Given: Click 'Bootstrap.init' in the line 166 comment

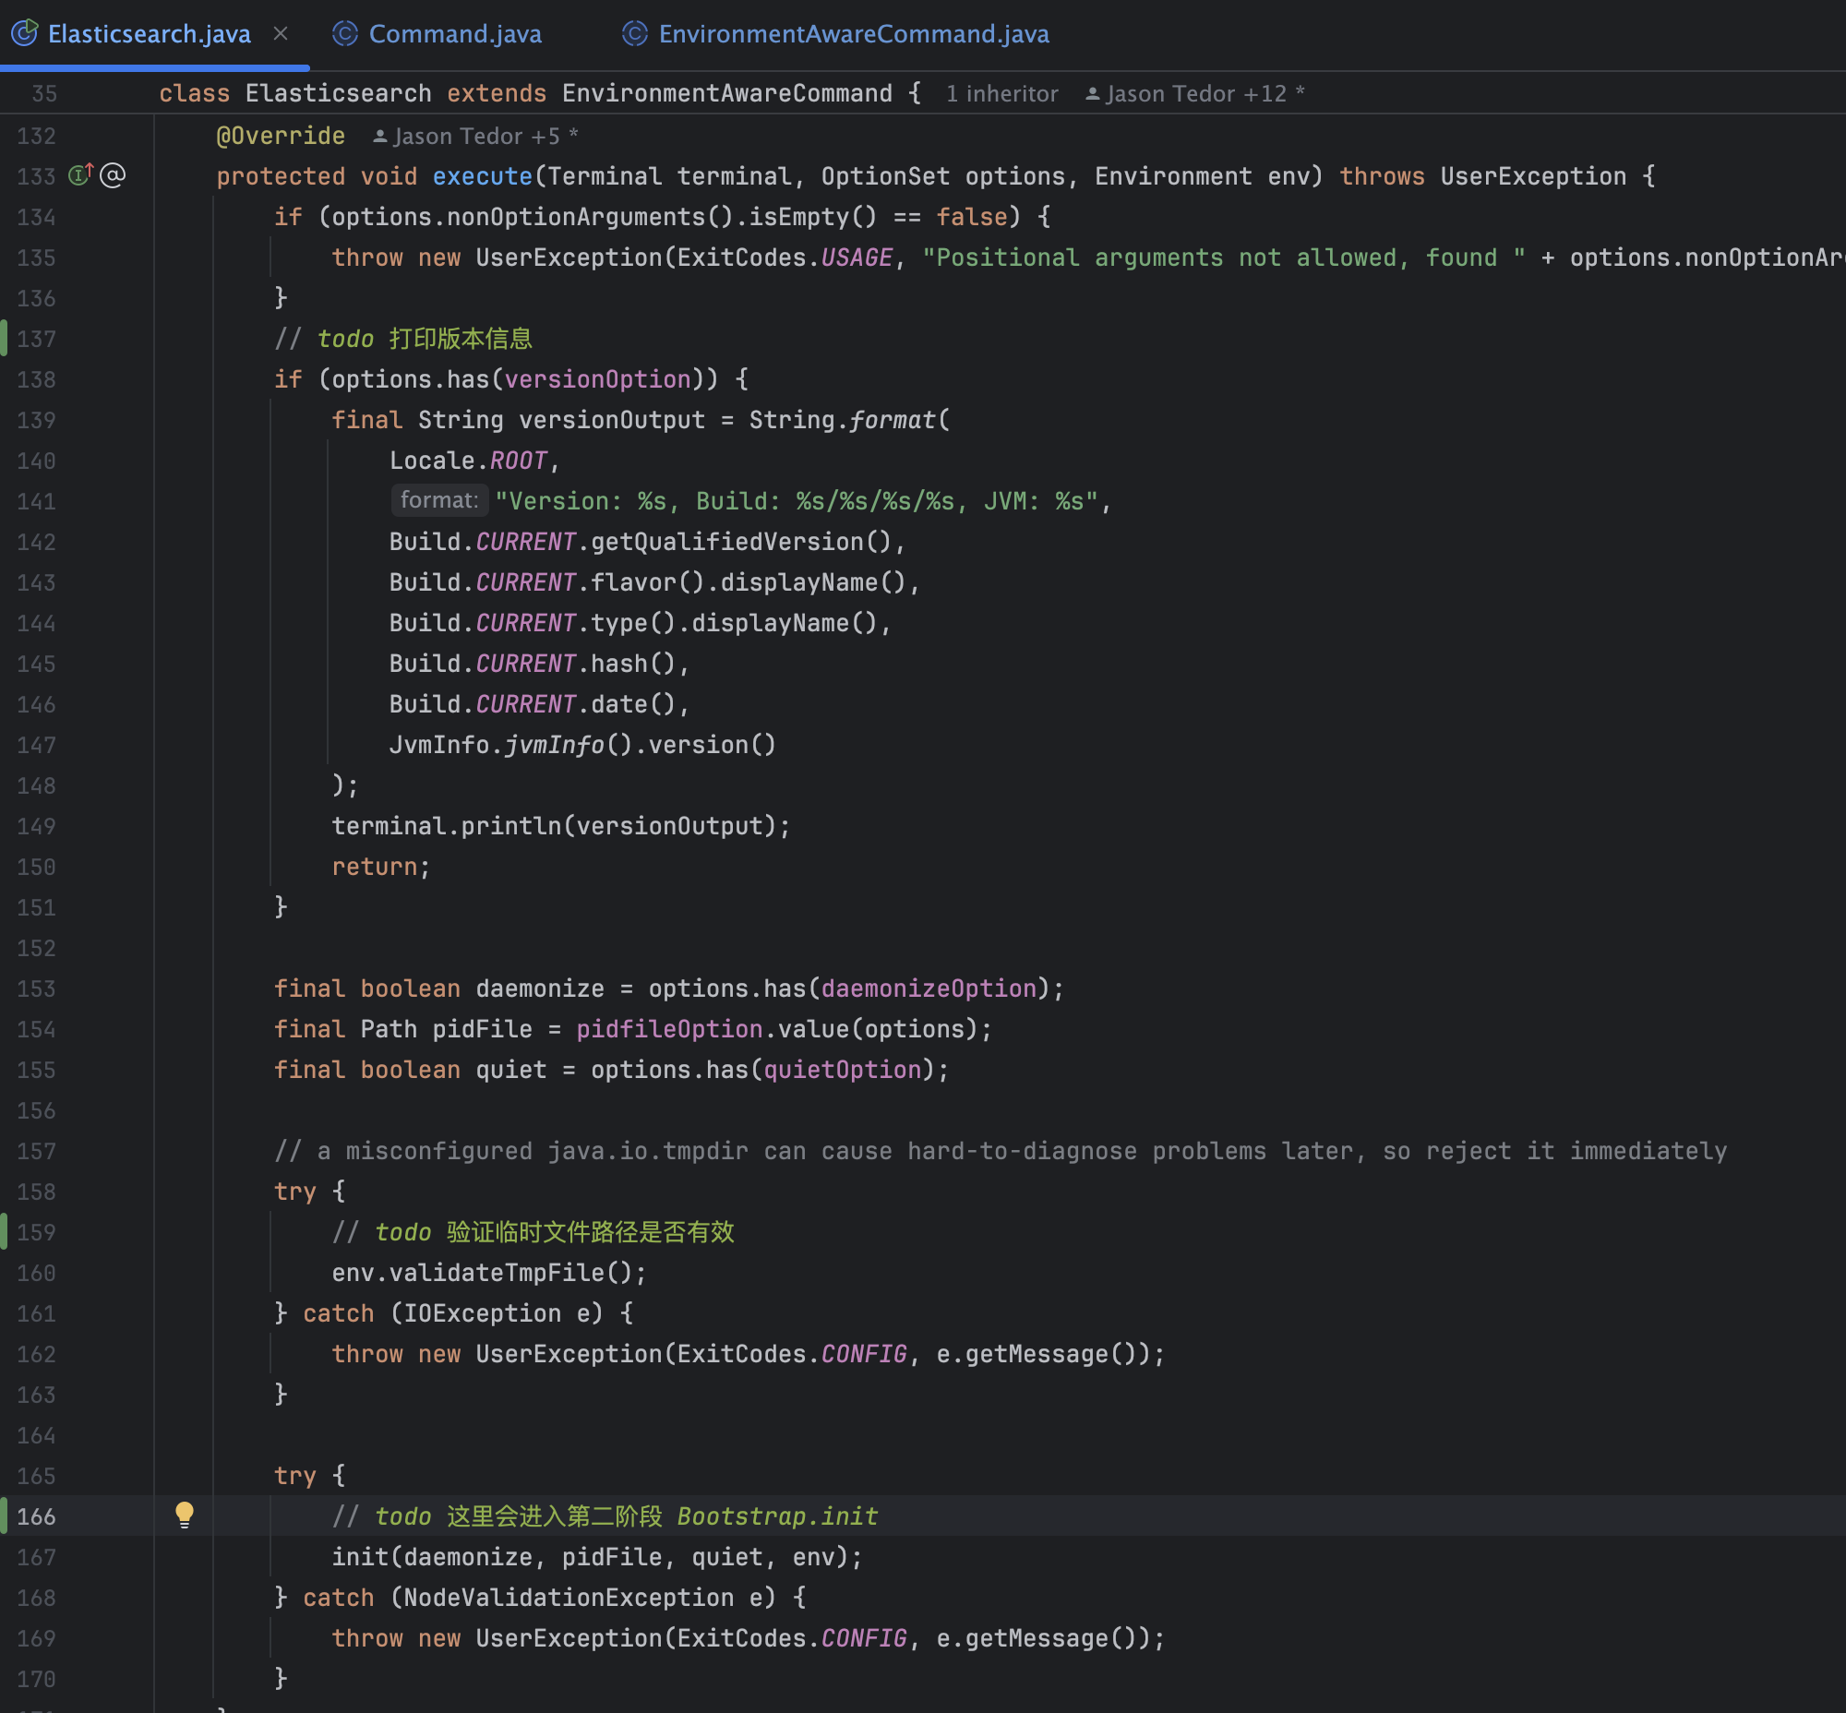Looking at the screenshot, I should [777, 1516].
